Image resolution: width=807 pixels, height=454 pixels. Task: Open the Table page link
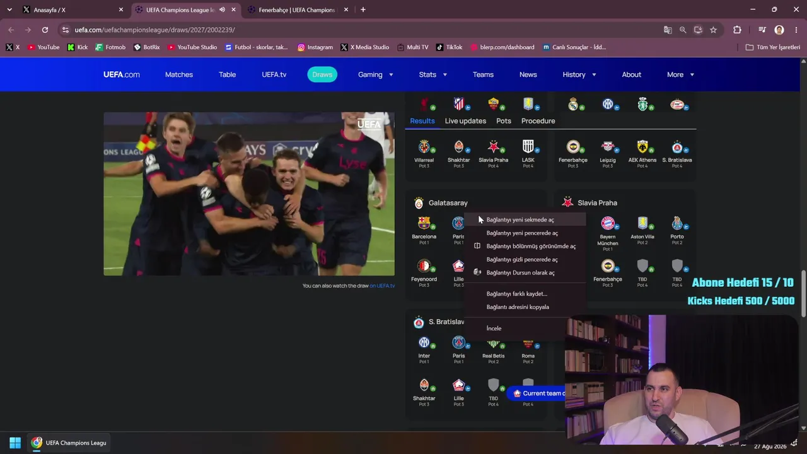click(228, 74)
